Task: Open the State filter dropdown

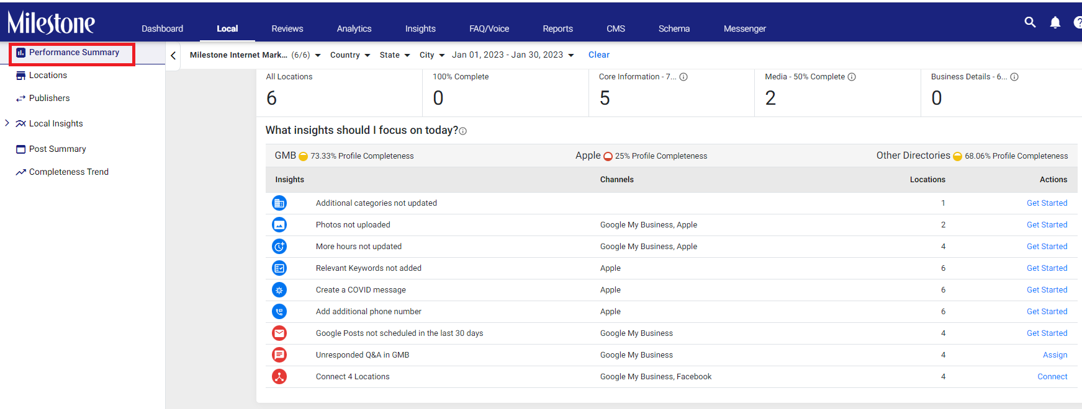Action: click(395, 55)
